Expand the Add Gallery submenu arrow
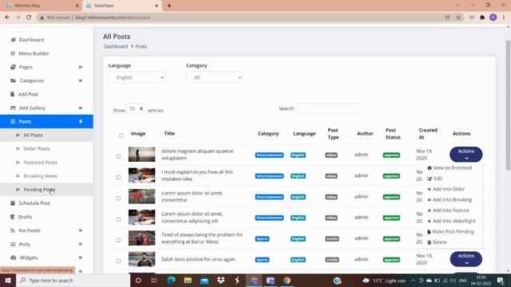 pos(81,108)
